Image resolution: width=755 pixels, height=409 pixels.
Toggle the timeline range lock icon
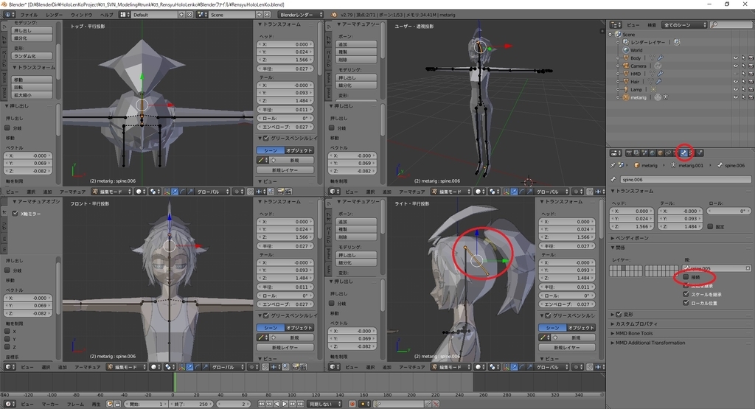click(x=118, y=404)
